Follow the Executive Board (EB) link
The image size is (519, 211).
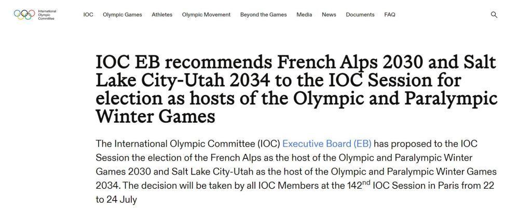coord(326,143)
